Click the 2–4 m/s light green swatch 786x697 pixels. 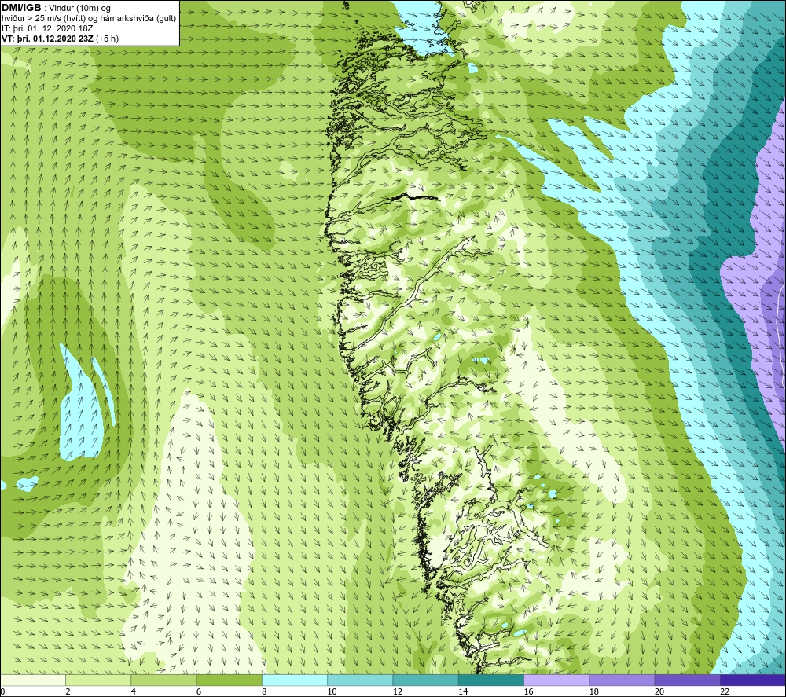[x=98, y=680]
